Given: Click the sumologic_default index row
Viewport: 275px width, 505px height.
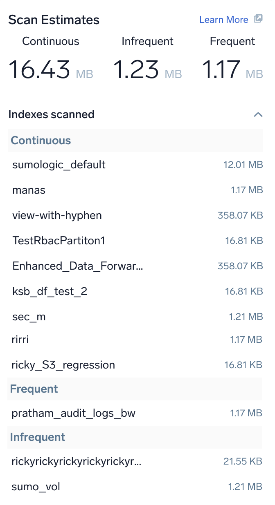Looking at the screenshot, I should pos(59,165).
